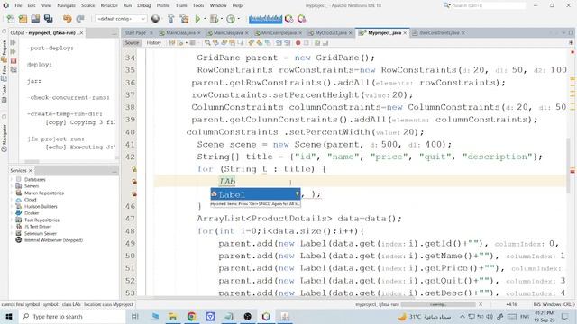Image resolution: width=577 pixels, height=324 pixels.
Task: Select the Task Repositories tree item
Action: (41, 220)
